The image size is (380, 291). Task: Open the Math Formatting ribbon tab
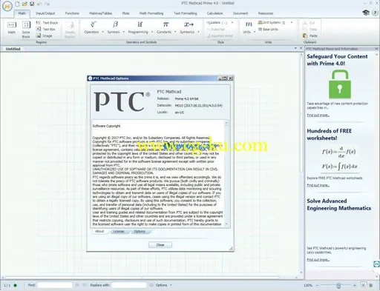point(151,13)
